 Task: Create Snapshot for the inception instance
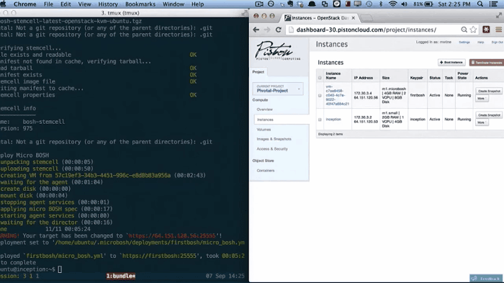coord(489,115)
